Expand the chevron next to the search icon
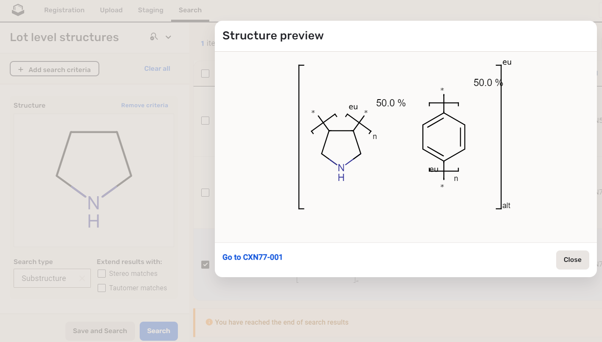The height and width of the screenshot is (342, 602). pos(168,37)
